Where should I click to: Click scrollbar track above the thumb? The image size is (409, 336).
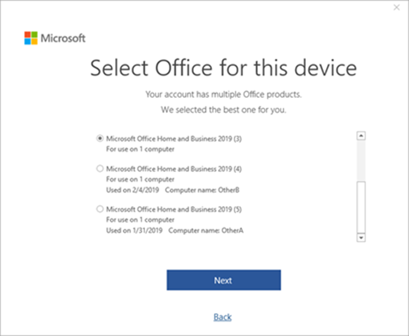[x=361, y=160]
